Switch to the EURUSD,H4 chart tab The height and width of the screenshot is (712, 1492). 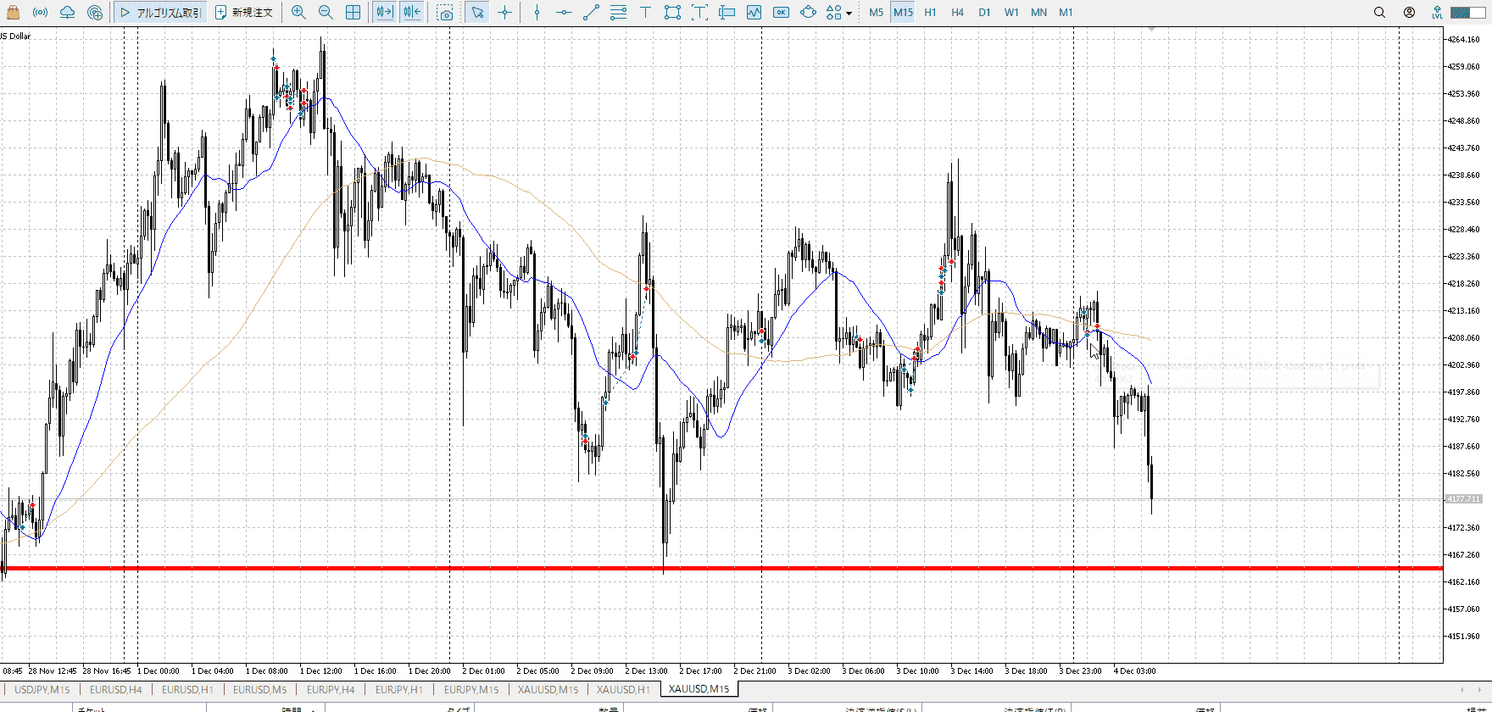(x=116, y=689)
